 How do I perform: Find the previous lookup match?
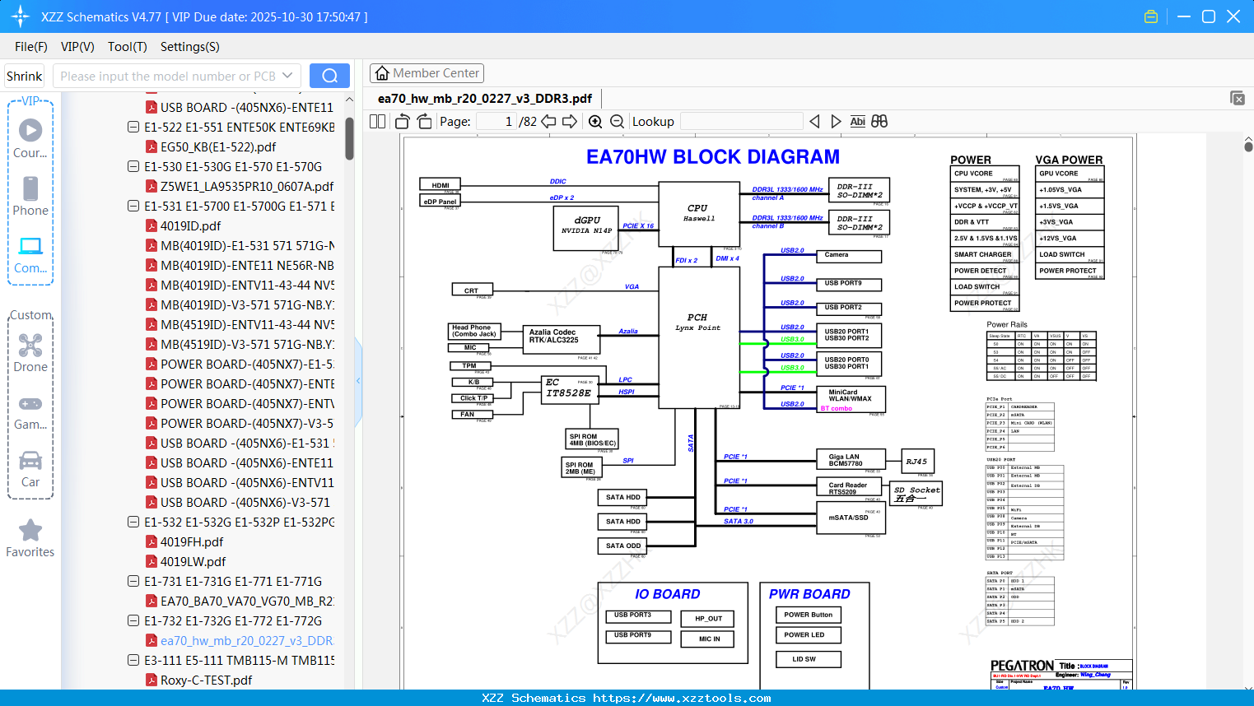814,121
